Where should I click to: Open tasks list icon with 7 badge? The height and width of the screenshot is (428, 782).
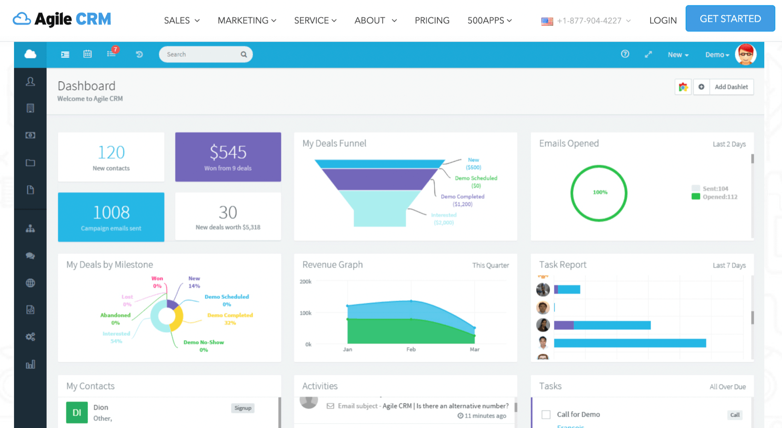tap(111, 53)
